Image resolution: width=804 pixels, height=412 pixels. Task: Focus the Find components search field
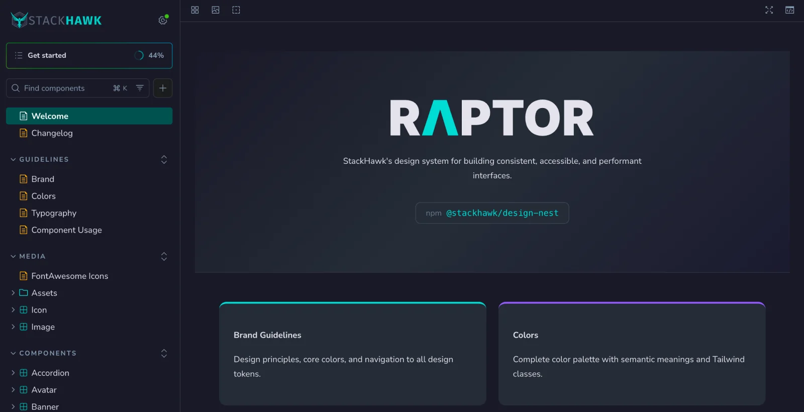pyautogui.click(x=77, y=88)
